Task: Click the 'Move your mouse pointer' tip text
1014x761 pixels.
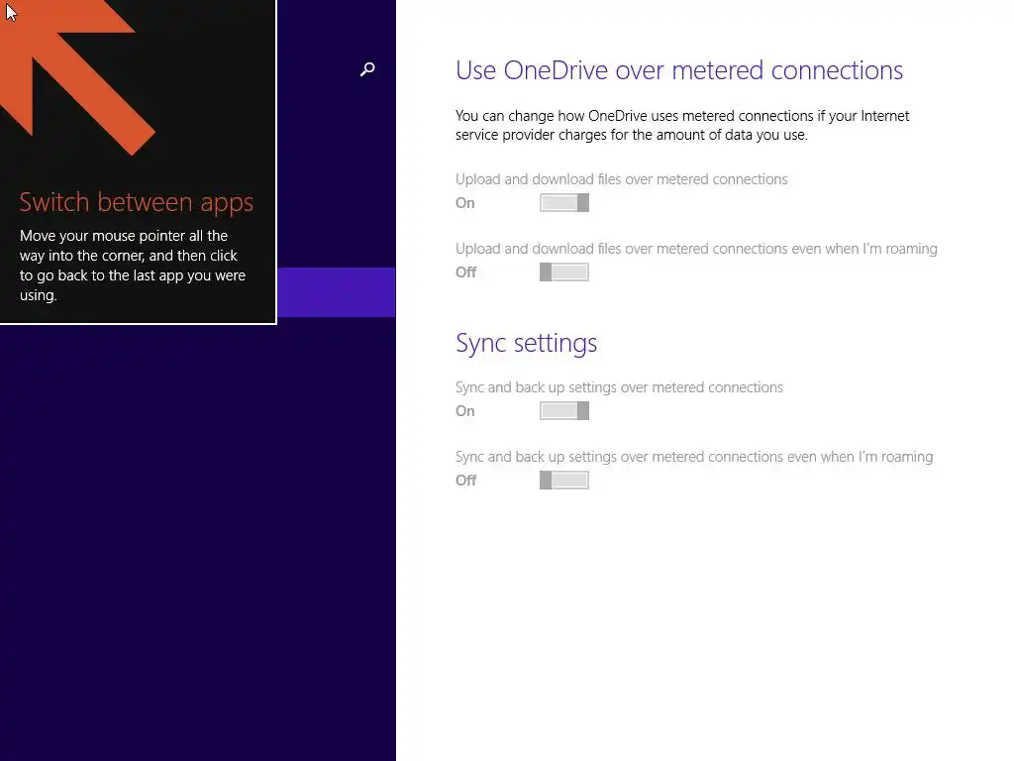Action: (x=133, y=266)
